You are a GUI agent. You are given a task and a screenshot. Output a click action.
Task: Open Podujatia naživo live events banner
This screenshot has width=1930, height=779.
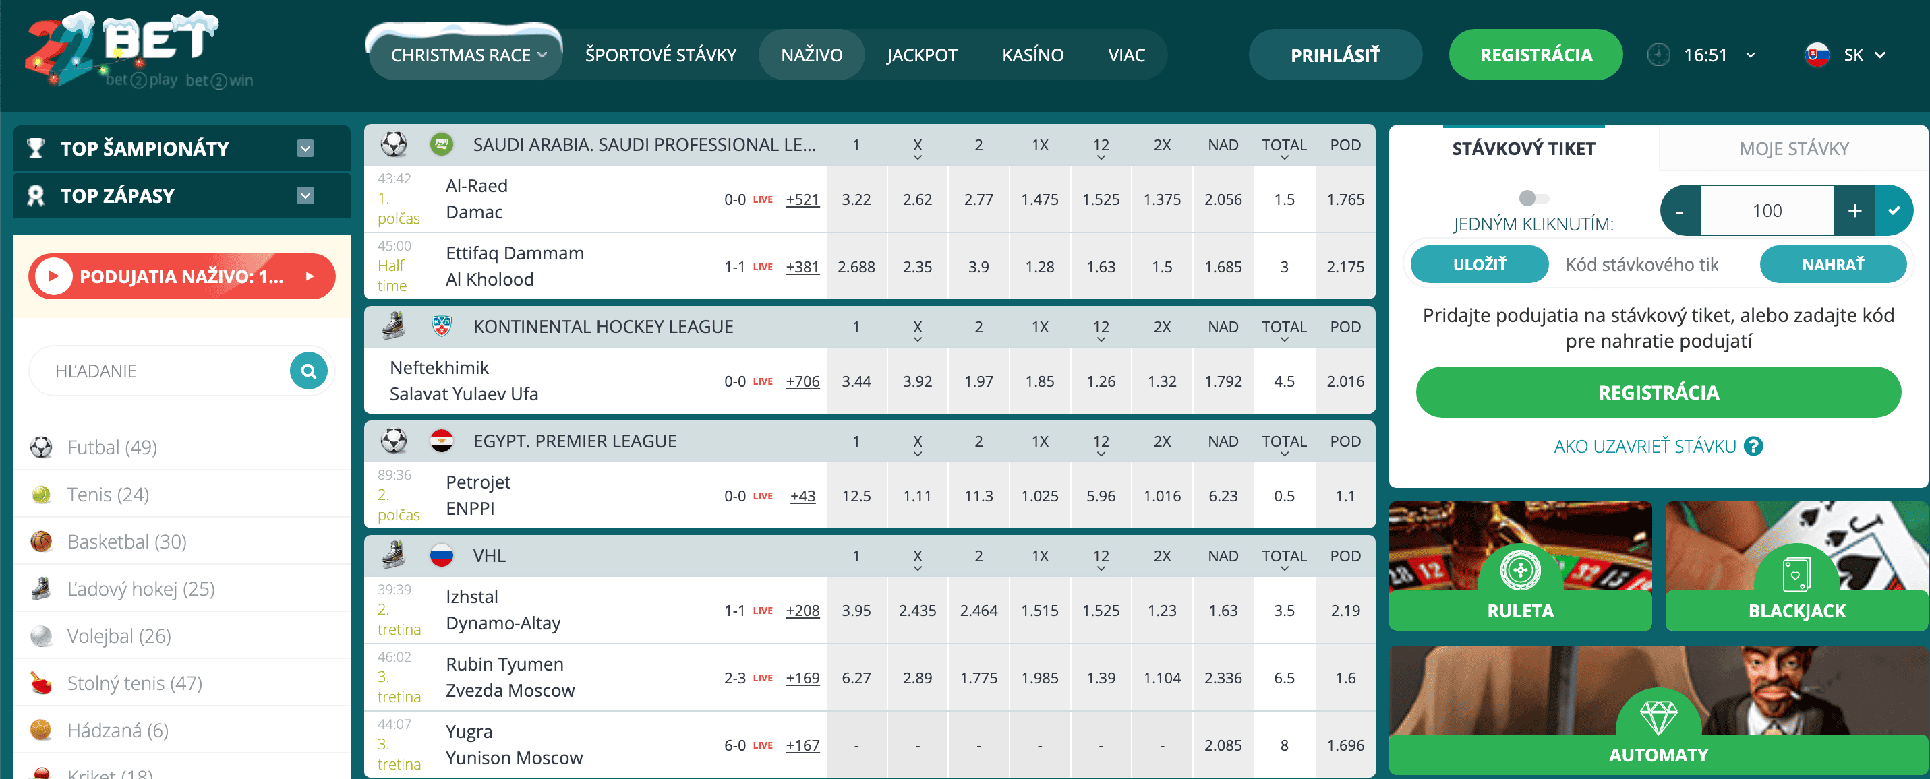pos(182,276)
